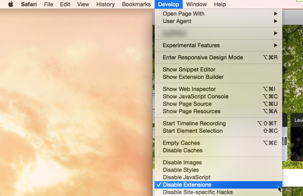
Task: Toggle Disable Styles option
Action: tap(181, 170)
